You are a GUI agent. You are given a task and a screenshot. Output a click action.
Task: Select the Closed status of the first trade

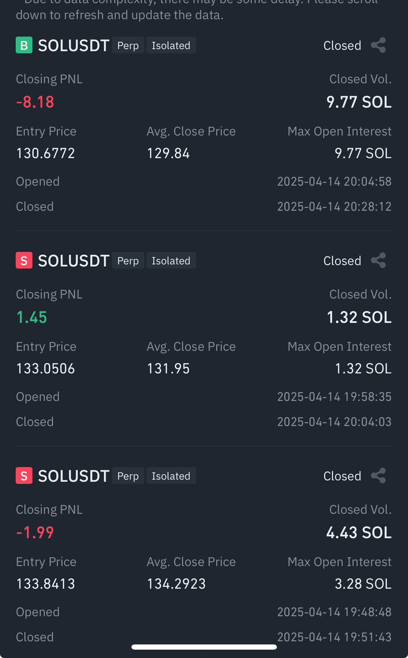[342, 46]
